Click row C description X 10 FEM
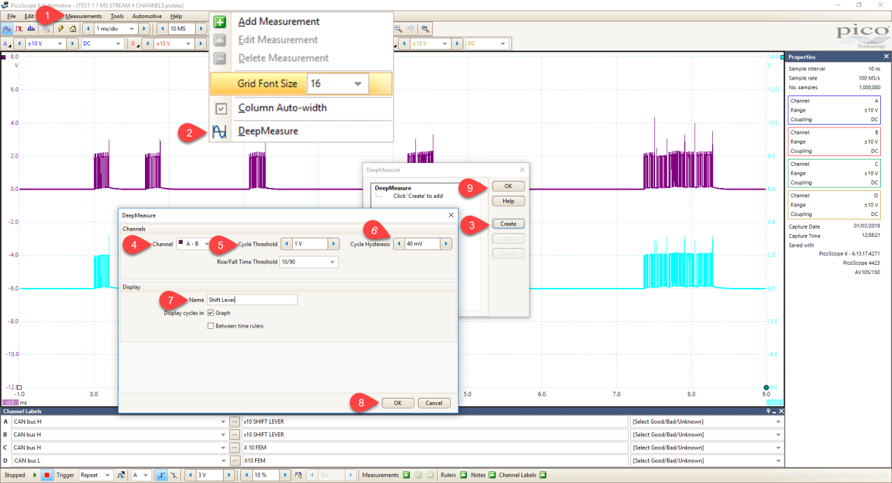Screen dimensions: 892x483 tap(434, 447)
